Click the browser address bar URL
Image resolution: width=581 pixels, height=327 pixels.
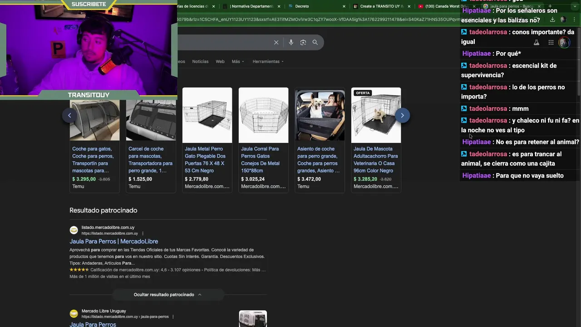[318, 20]
